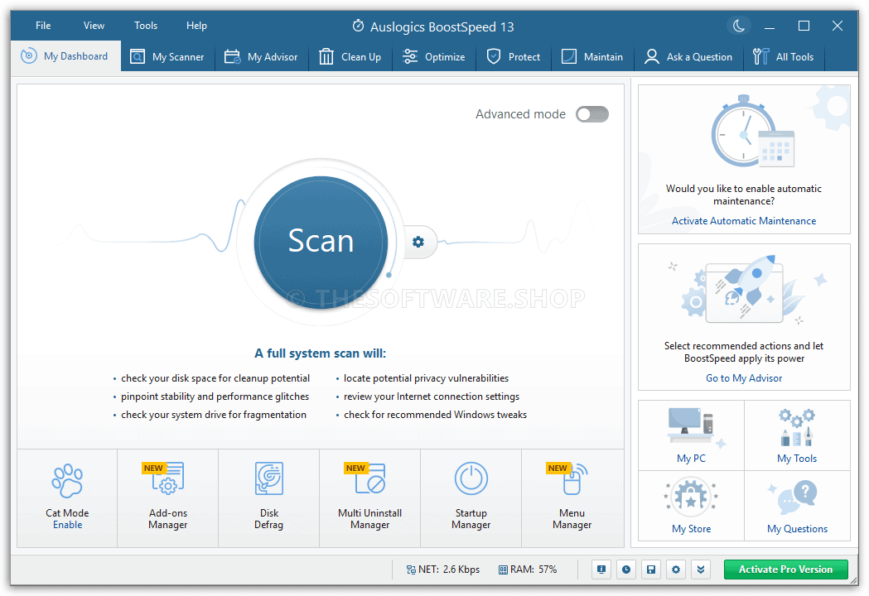
Task: Switch to My Dashboard tab
Action: click(x=65, y=56)
